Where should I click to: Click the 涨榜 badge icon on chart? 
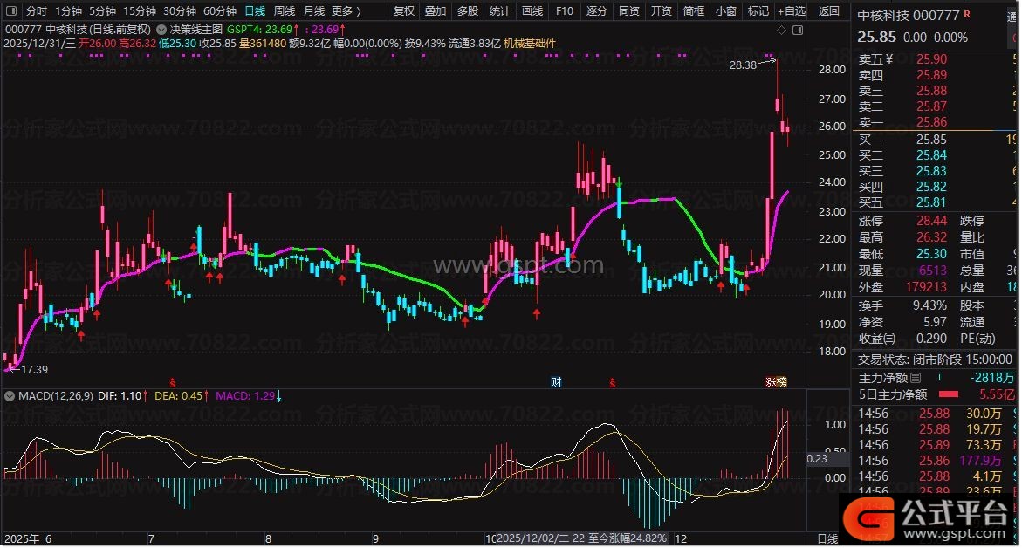point(775,382)
